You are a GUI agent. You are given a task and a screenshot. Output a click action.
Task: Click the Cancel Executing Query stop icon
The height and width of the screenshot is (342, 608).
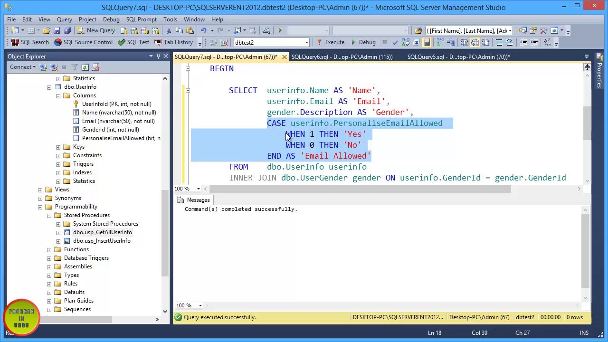[x=385, y=42]
